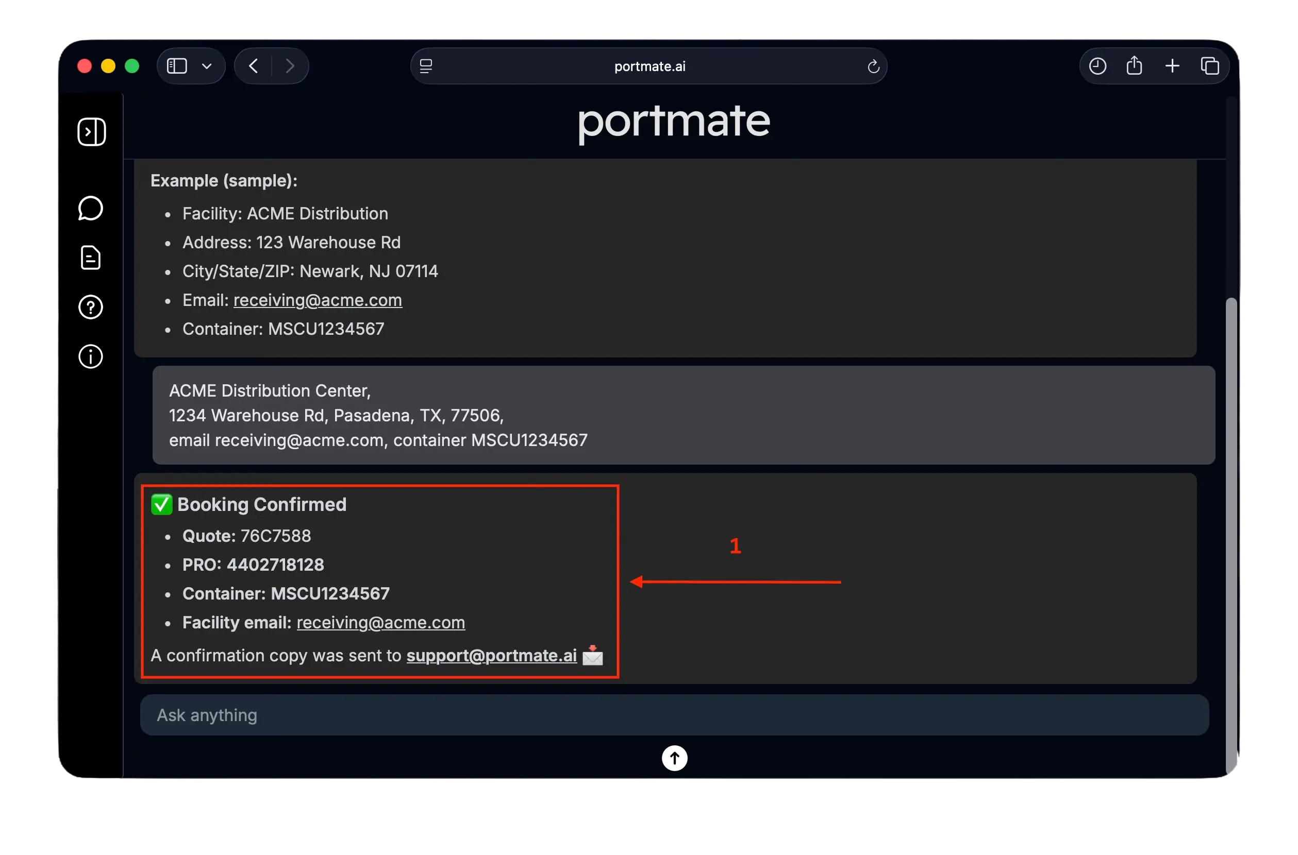The height and width of the screenshot is (855, 1298).
Task: Expand the sidebar options dropdown chevron
Action: click(207, 66)
